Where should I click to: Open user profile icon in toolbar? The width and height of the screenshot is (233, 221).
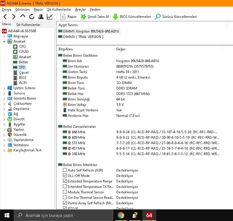[41, 17]
